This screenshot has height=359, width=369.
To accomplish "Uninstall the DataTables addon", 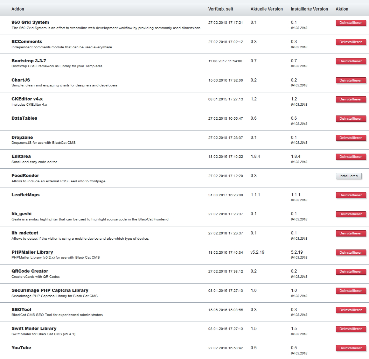I will (x=351, y=119).
